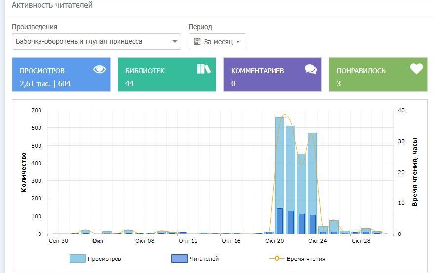Click the dark blue Читателей legend swatch
The height and width of the screenshot is (273, 434).
click(179, 259)
